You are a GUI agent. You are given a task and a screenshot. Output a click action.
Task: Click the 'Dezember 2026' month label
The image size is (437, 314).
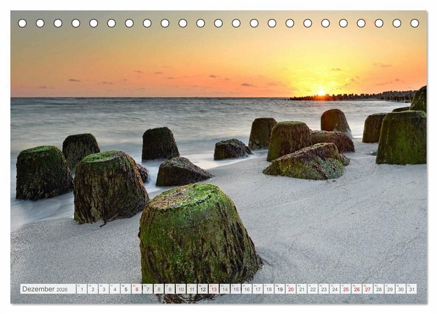tap(45, 289)
